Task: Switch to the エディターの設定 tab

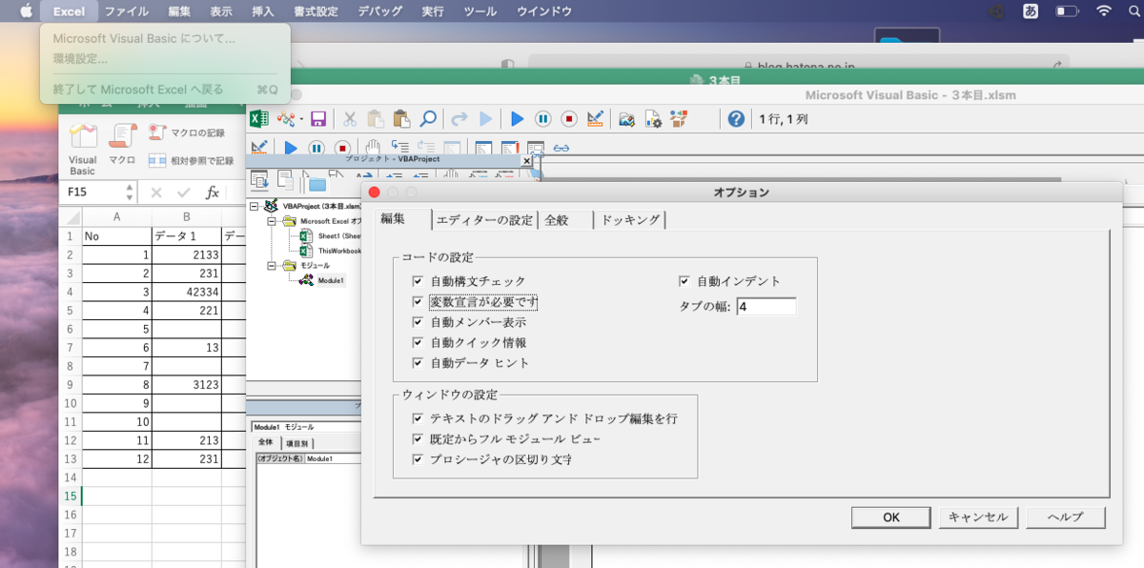Action: (x=484, y=218)
